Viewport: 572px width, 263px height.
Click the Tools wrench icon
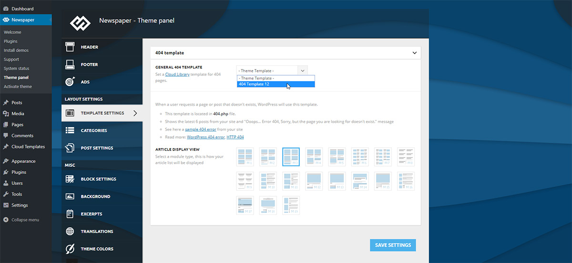[x=6, y=194]
